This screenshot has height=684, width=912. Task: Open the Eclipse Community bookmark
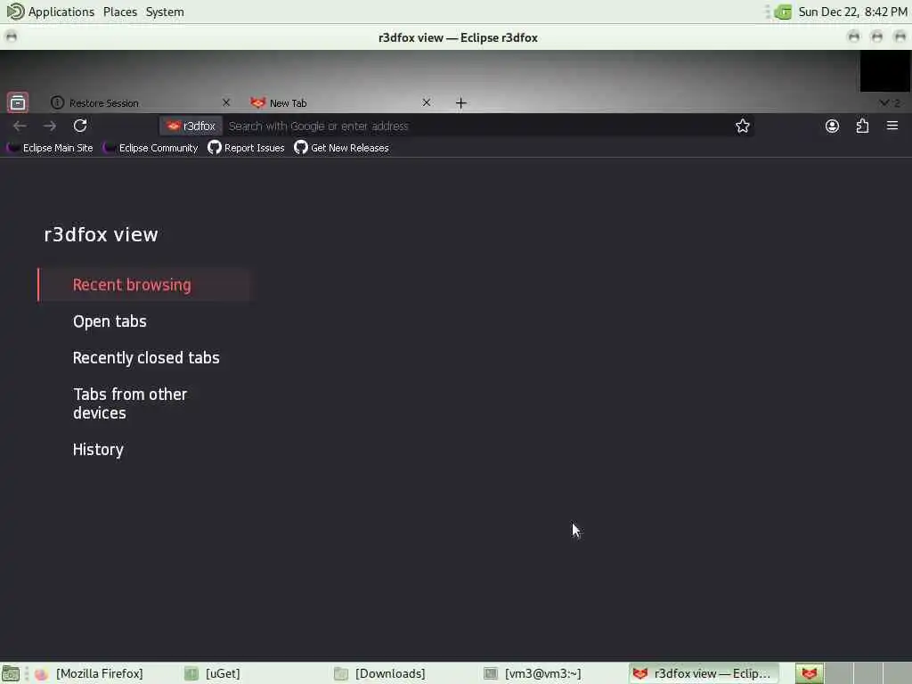pyautogui.click(x=151, y=148)
